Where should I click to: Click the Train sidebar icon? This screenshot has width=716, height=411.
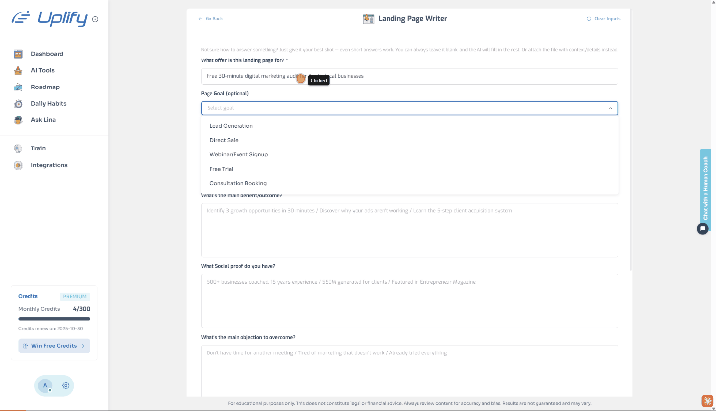coord(18,148)
